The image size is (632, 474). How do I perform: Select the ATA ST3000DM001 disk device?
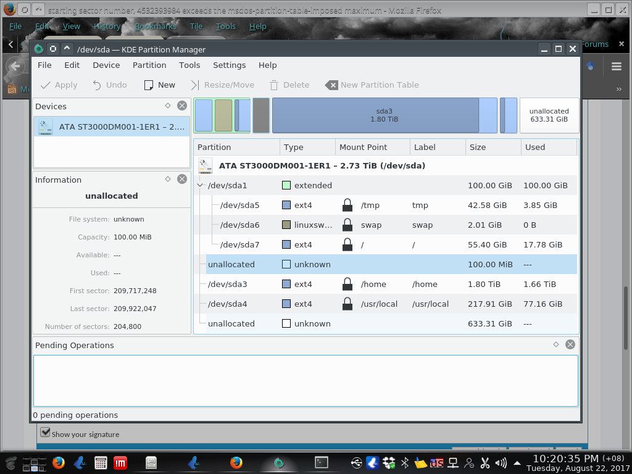point(112,127)
